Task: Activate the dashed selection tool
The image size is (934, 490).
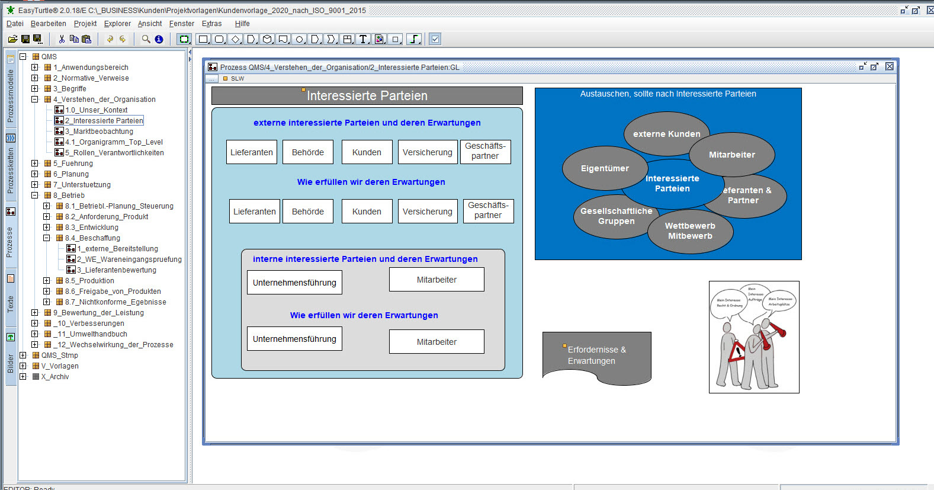Action: pos(185,39)
